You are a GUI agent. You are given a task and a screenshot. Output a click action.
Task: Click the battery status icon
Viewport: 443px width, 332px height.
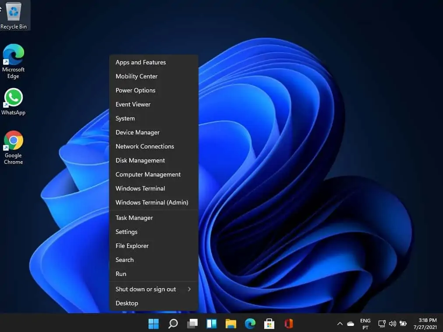pos(403,324)
